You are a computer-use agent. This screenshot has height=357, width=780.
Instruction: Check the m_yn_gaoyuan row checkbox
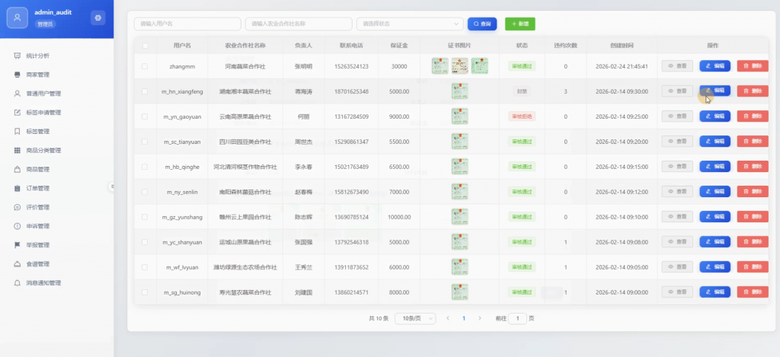145,116
